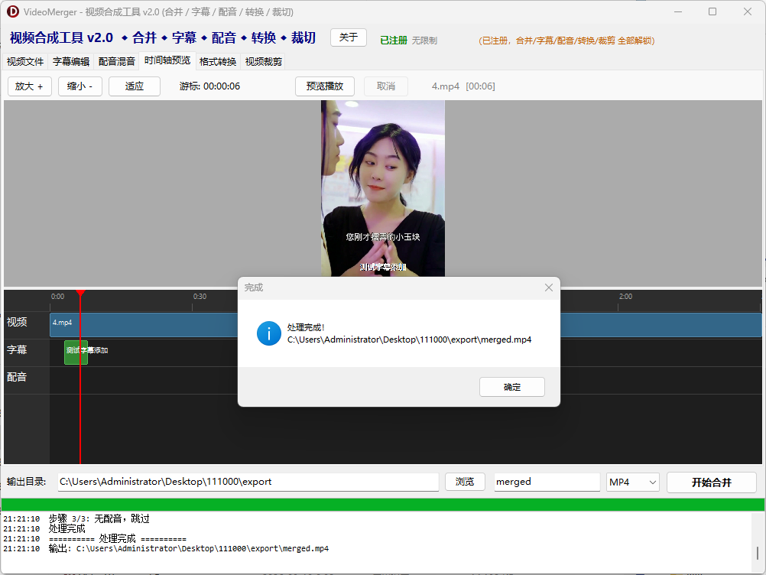Viewport: 766px width, 575px height.
Task: Start playback with 预览播放
Action: click(324, 86)
